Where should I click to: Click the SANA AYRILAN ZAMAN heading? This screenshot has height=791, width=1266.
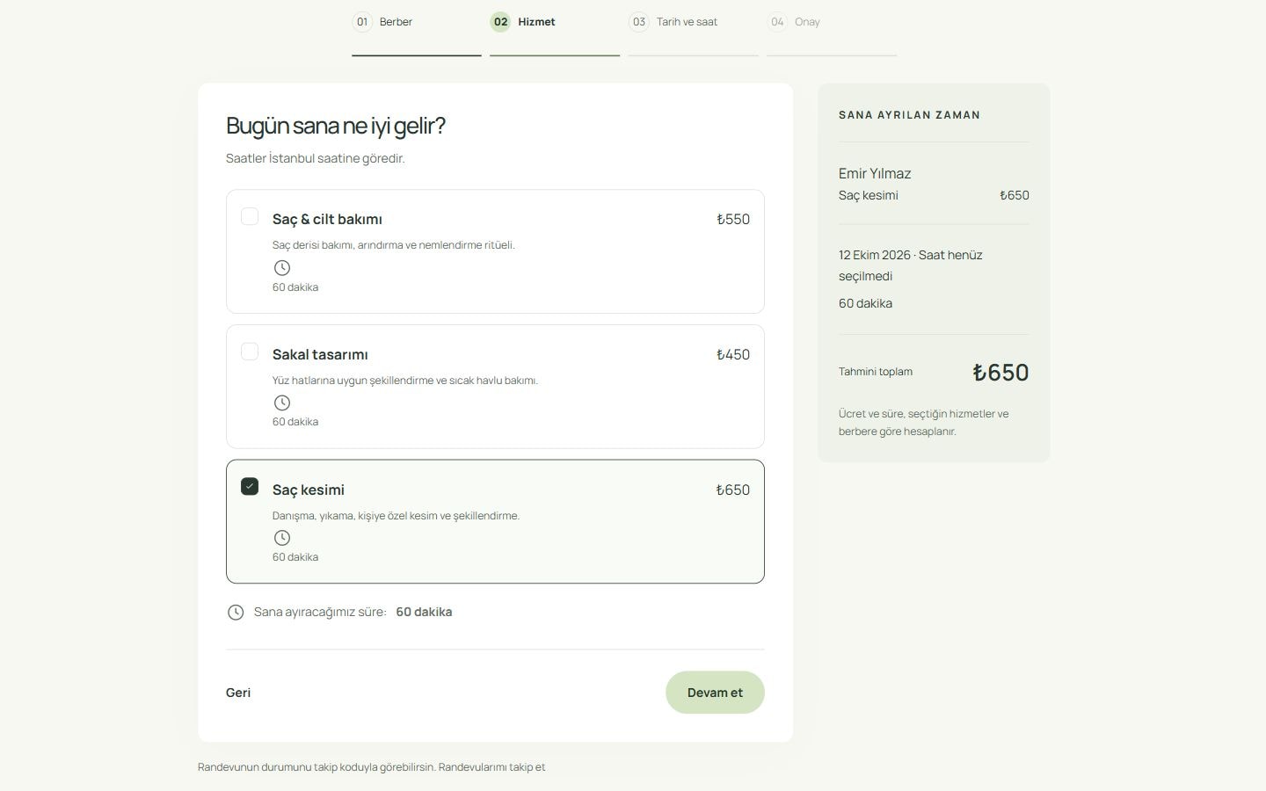[909, 115]
